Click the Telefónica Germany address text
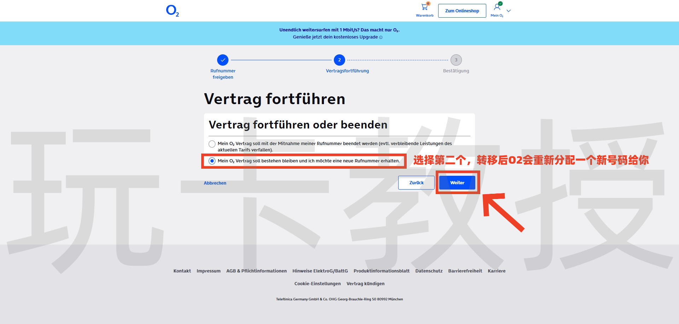 tap(339, 299)
